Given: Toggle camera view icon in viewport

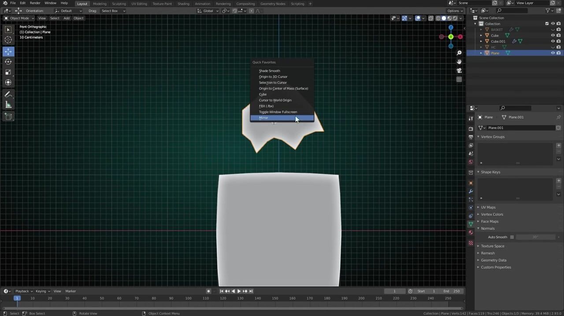Looking at the screenshot, I should [459, 71].
